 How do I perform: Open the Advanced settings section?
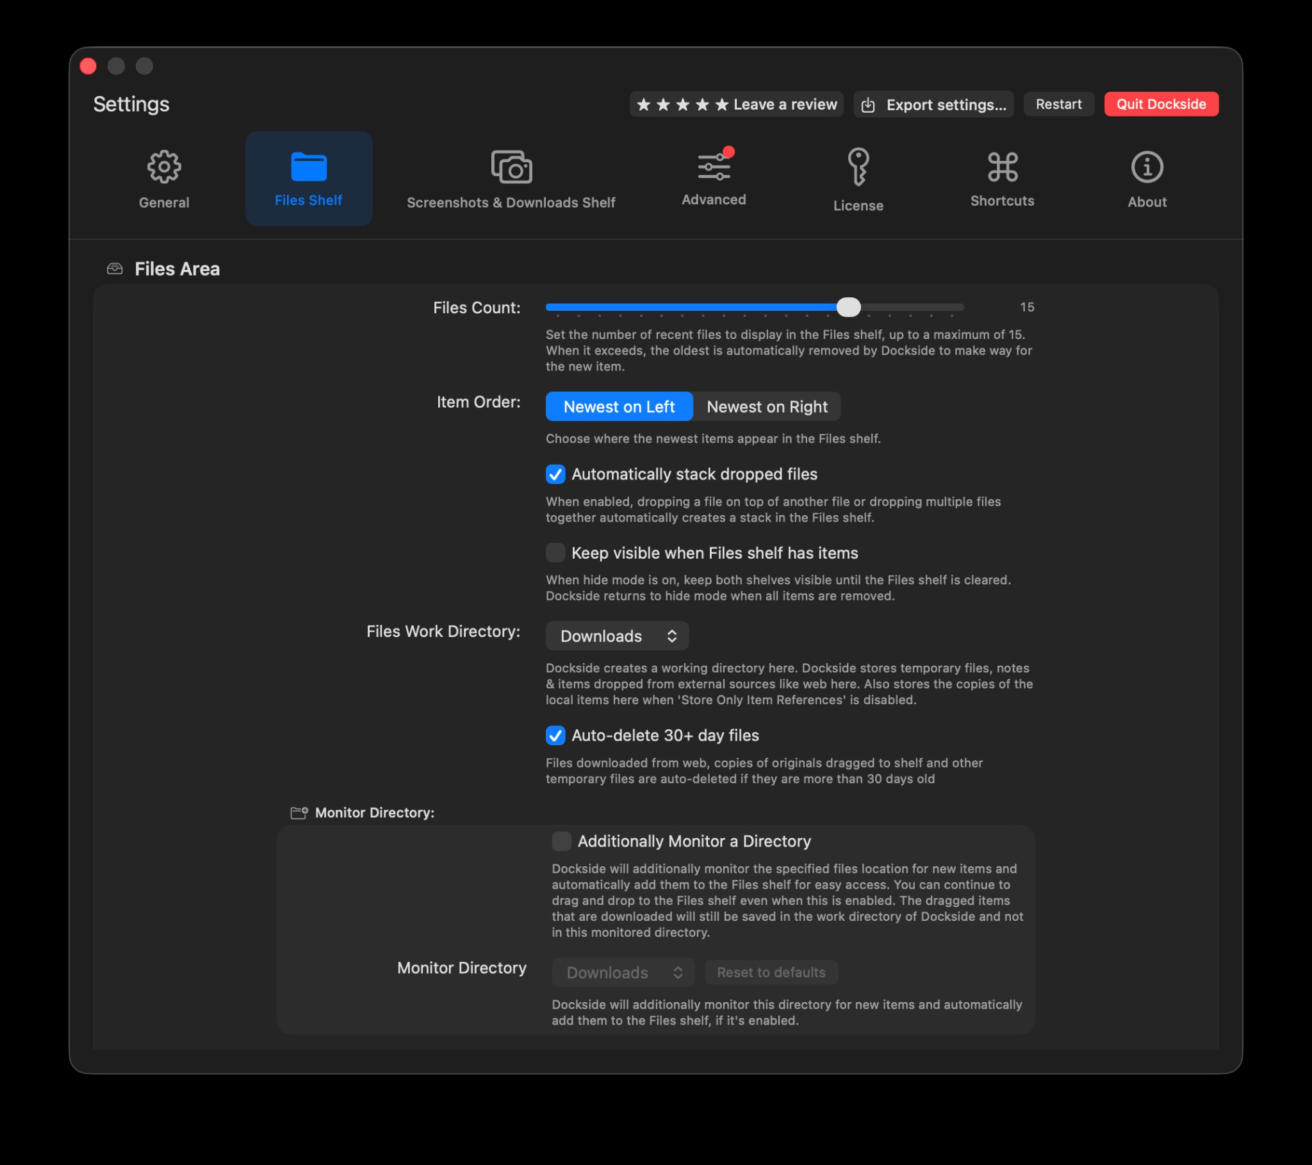[x=713, y=178]
